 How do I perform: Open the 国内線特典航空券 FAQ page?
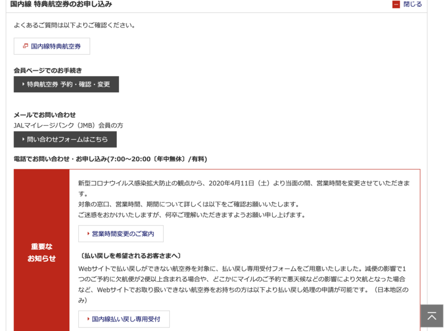pos(51,46)
